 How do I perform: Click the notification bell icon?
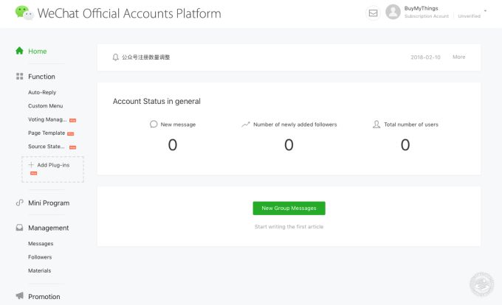click(115, 57)
